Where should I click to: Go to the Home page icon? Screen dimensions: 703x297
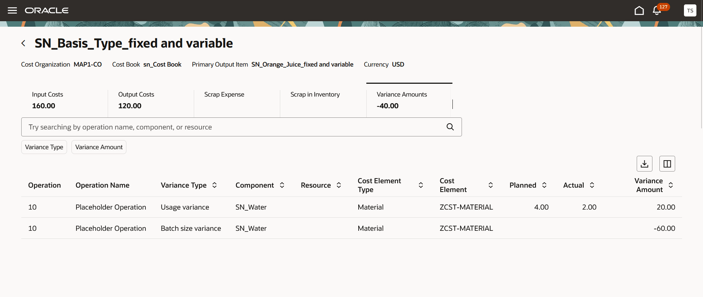[639, 11]
